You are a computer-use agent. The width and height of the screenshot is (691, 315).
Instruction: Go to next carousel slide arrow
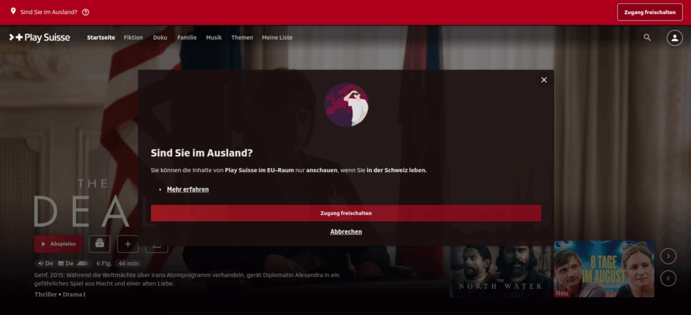coord(668,256)
